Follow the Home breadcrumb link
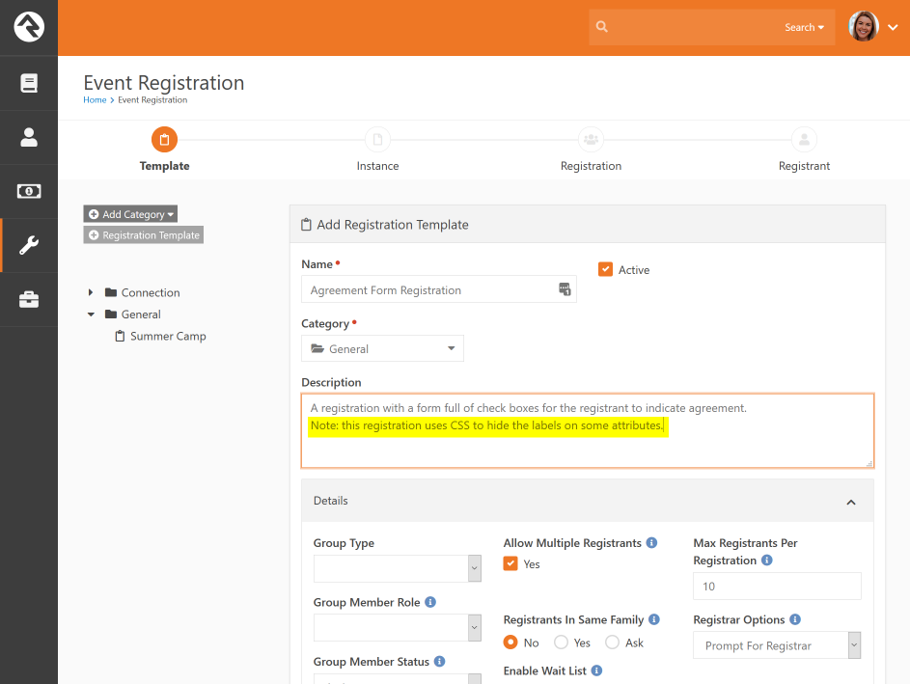This screenshot has width=910, height=684. 95,99
